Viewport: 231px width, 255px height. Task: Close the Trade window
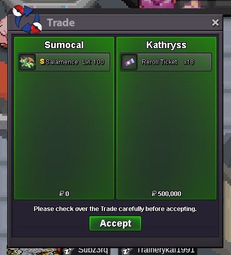tap(215, 23)
